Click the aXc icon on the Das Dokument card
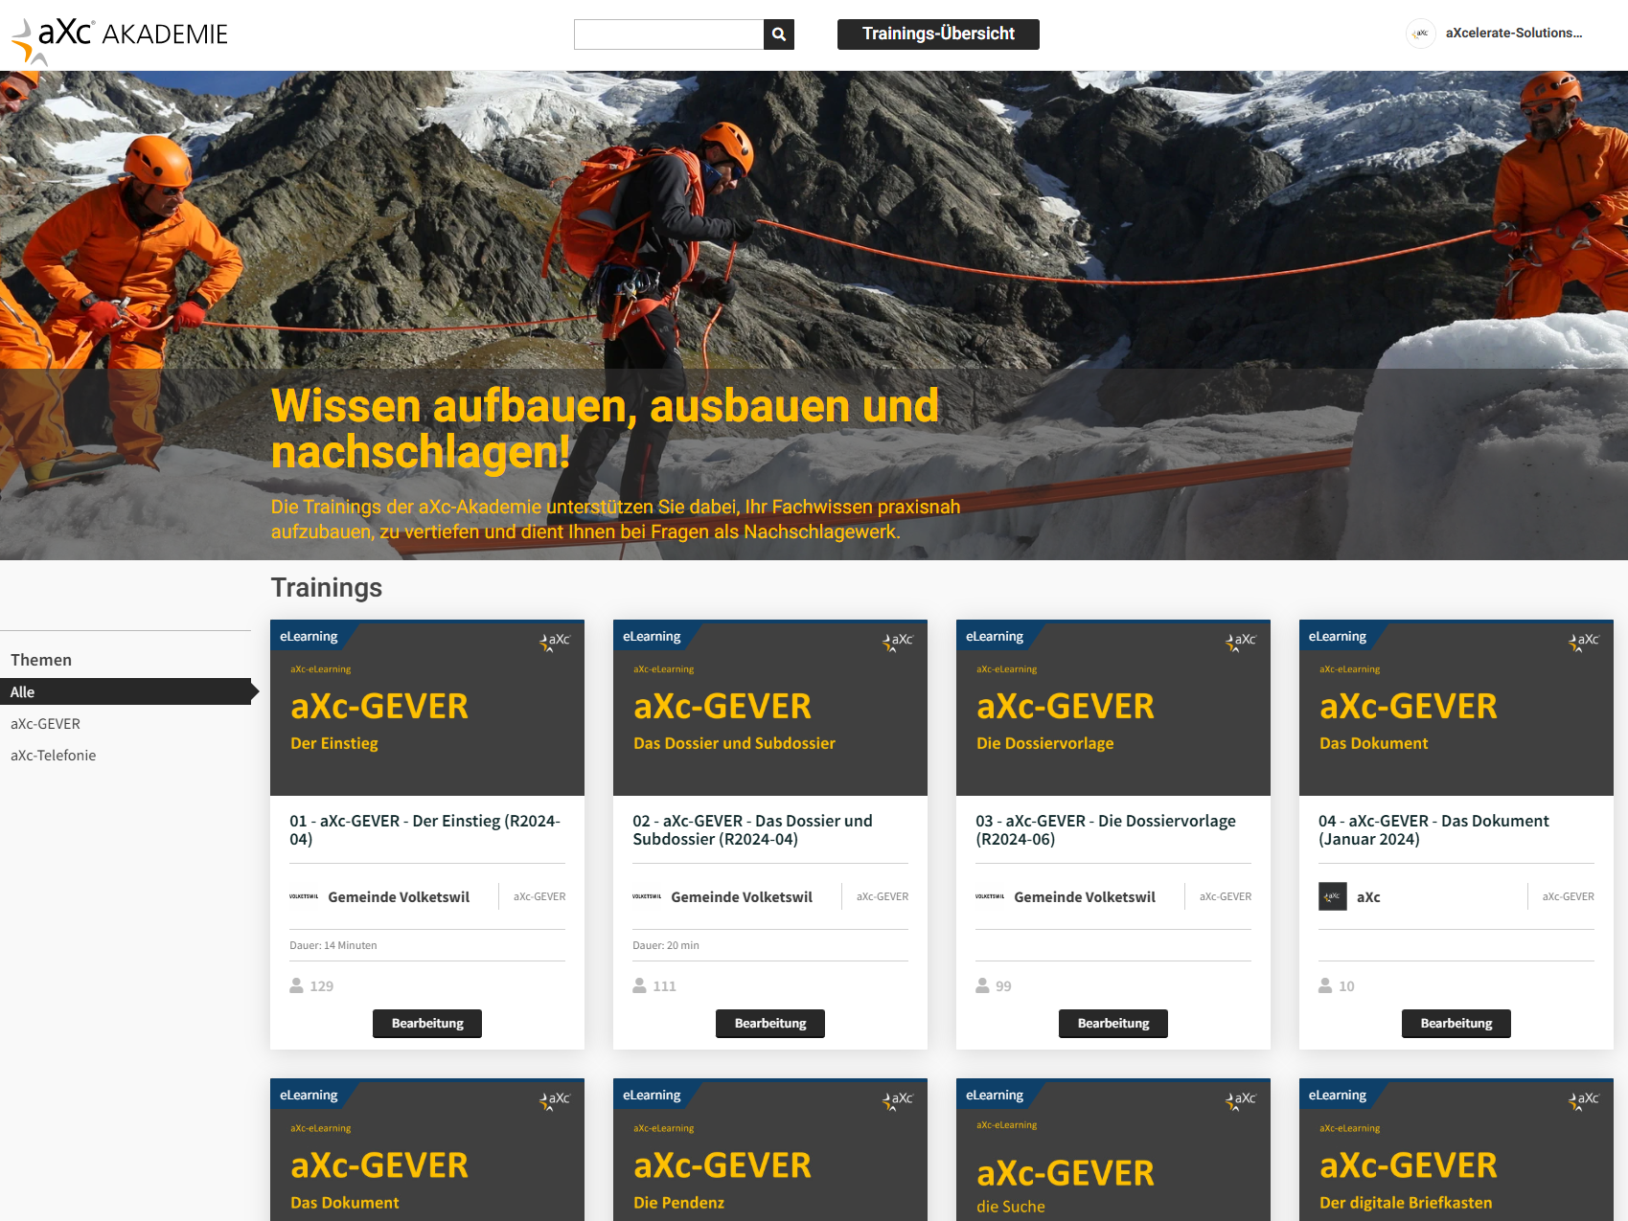 (1332, 896)
